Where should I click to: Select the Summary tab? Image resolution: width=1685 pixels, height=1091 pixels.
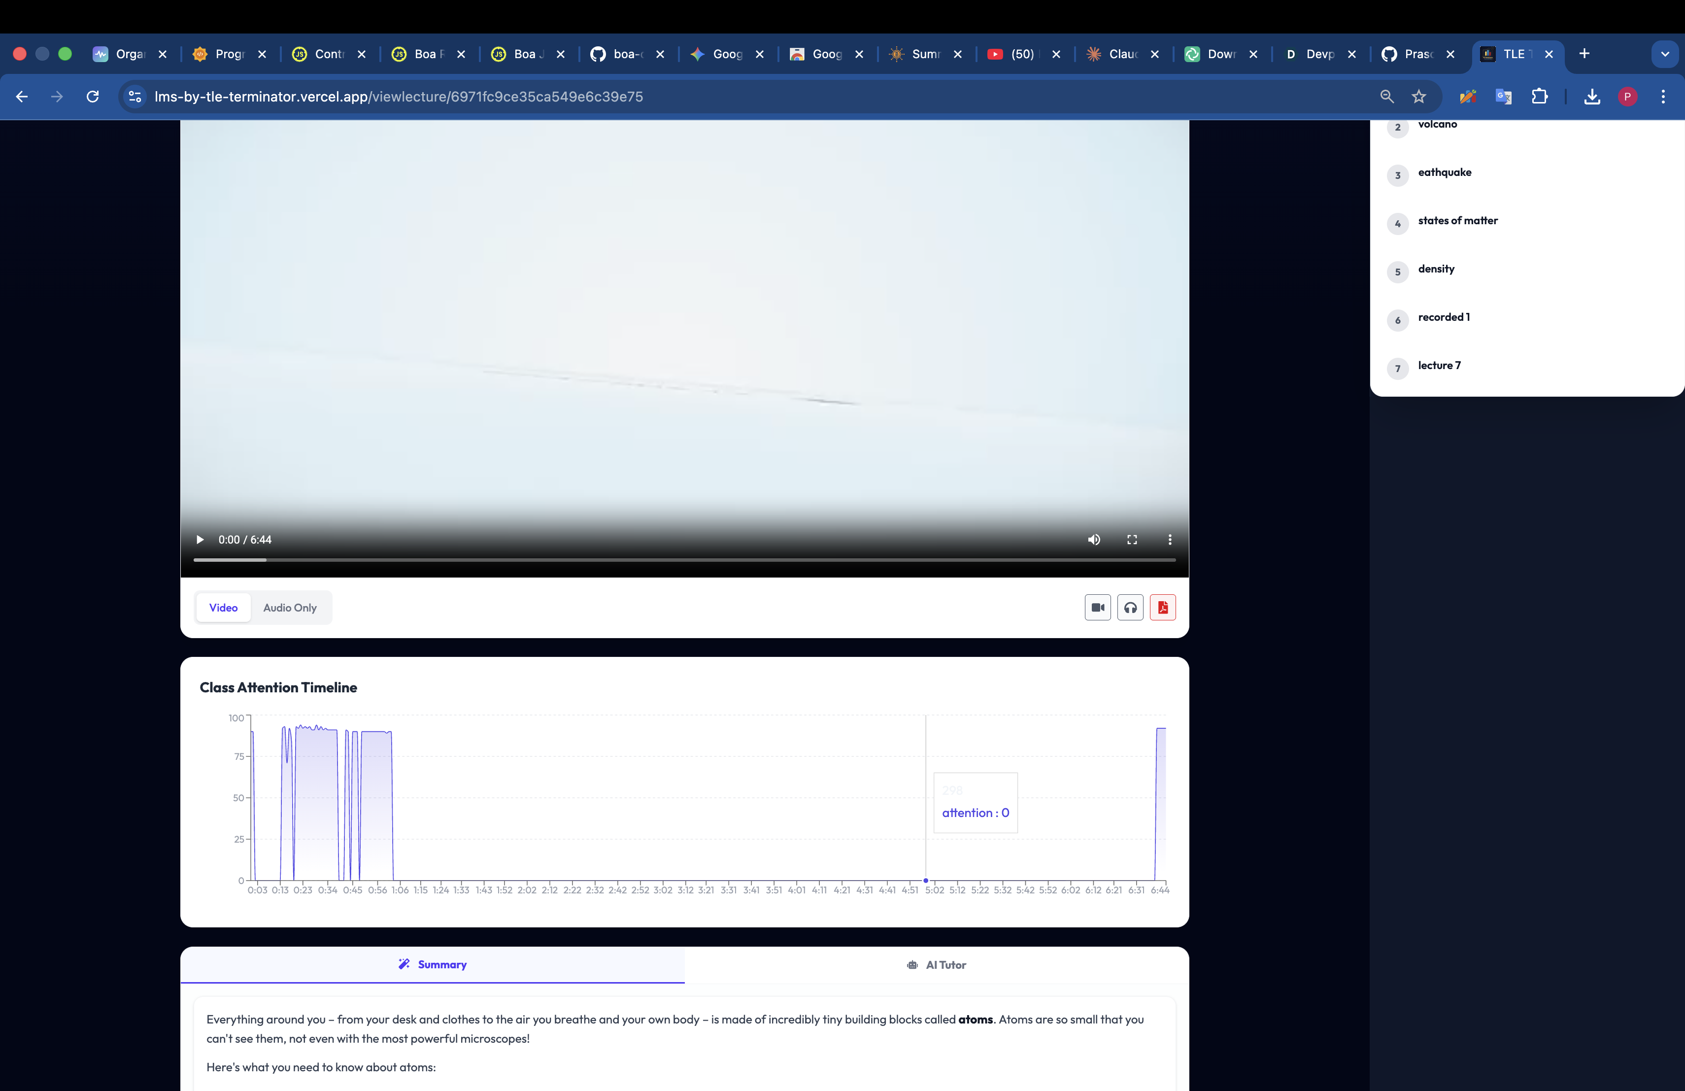pos(432,965)
